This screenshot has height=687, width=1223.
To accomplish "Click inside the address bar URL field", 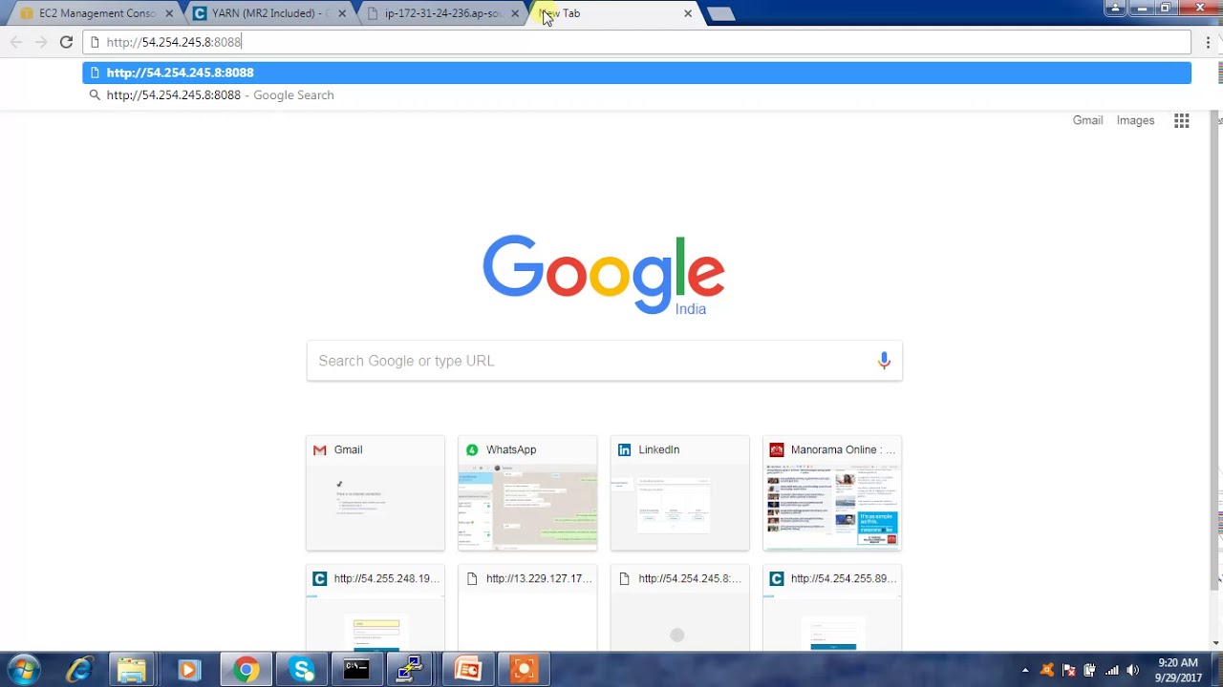I will 636,42.
